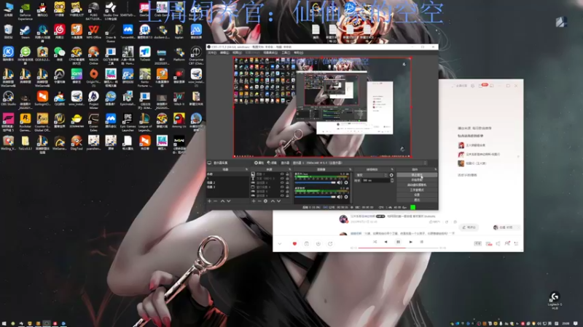Open the Epic Games Launcher desktop shortcut
583x327 pixels.
[128, 122]
